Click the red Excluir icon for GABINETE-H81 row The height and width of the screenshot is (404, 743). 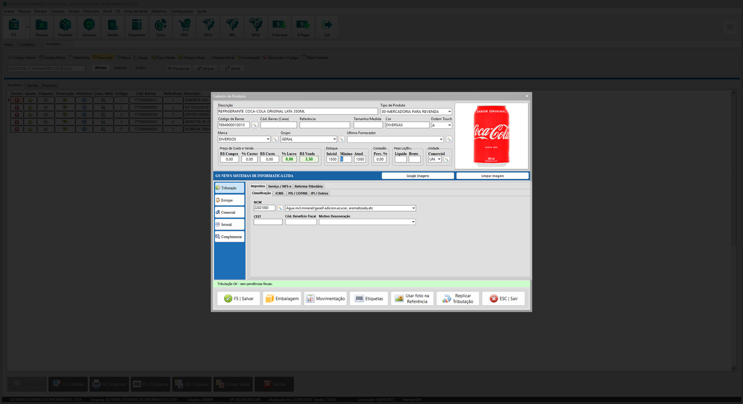point(17,100)
